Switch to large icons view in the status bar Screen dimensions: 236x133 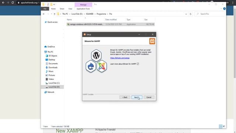(x=224, y=126)
